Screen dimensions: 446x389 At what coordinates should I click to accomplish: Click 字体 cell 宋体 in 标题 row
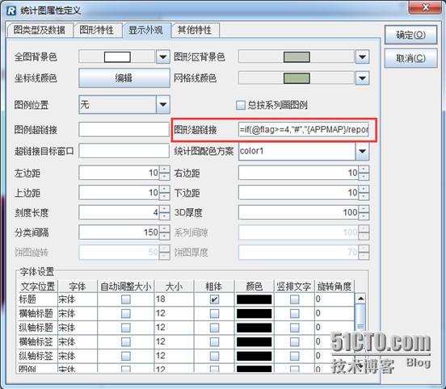coord(78,299)
